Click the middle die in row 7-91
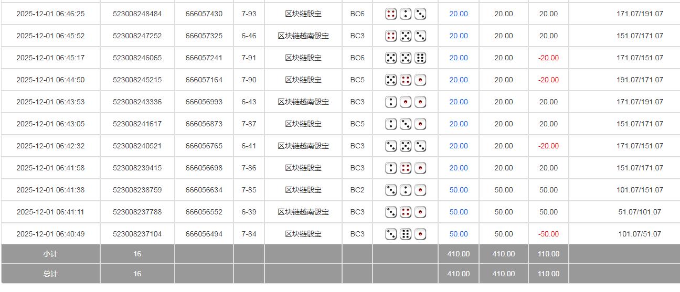 click(406, 58)
